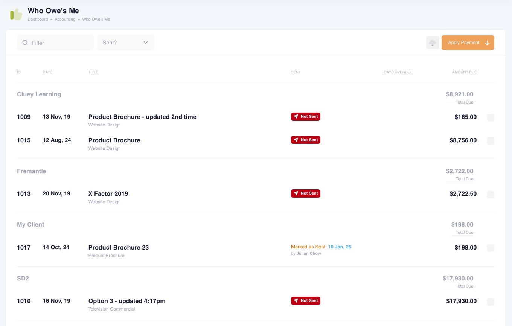Open invoice titled Option 3 - updated 4:17pm

[127, 301]
